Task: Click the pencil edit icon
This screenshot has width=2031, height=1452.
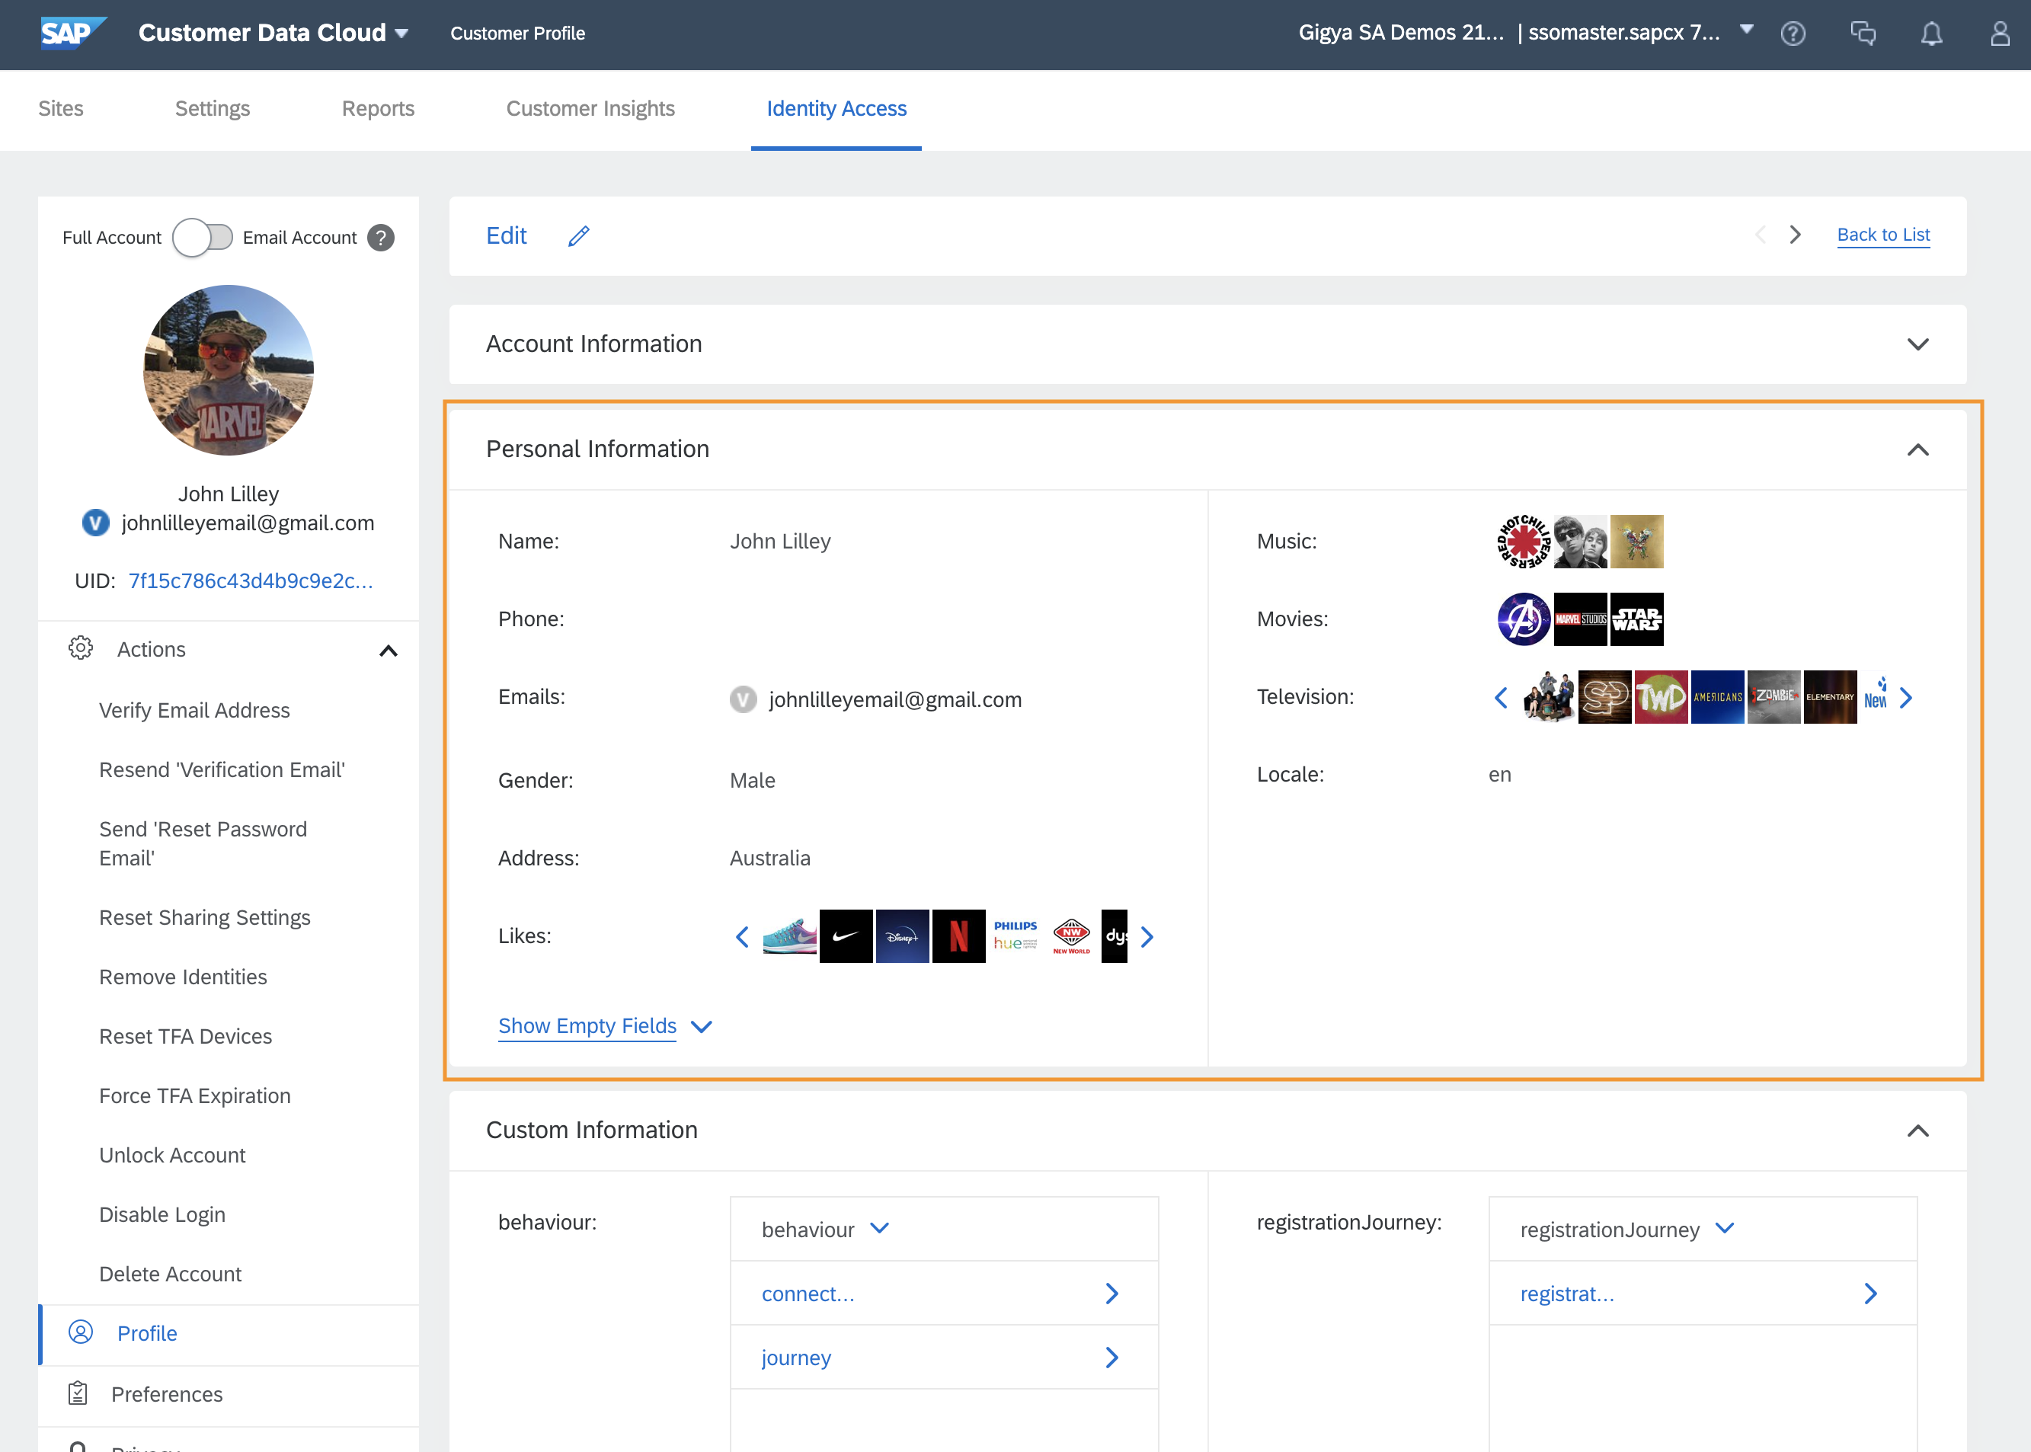Action: click(578, 236)
